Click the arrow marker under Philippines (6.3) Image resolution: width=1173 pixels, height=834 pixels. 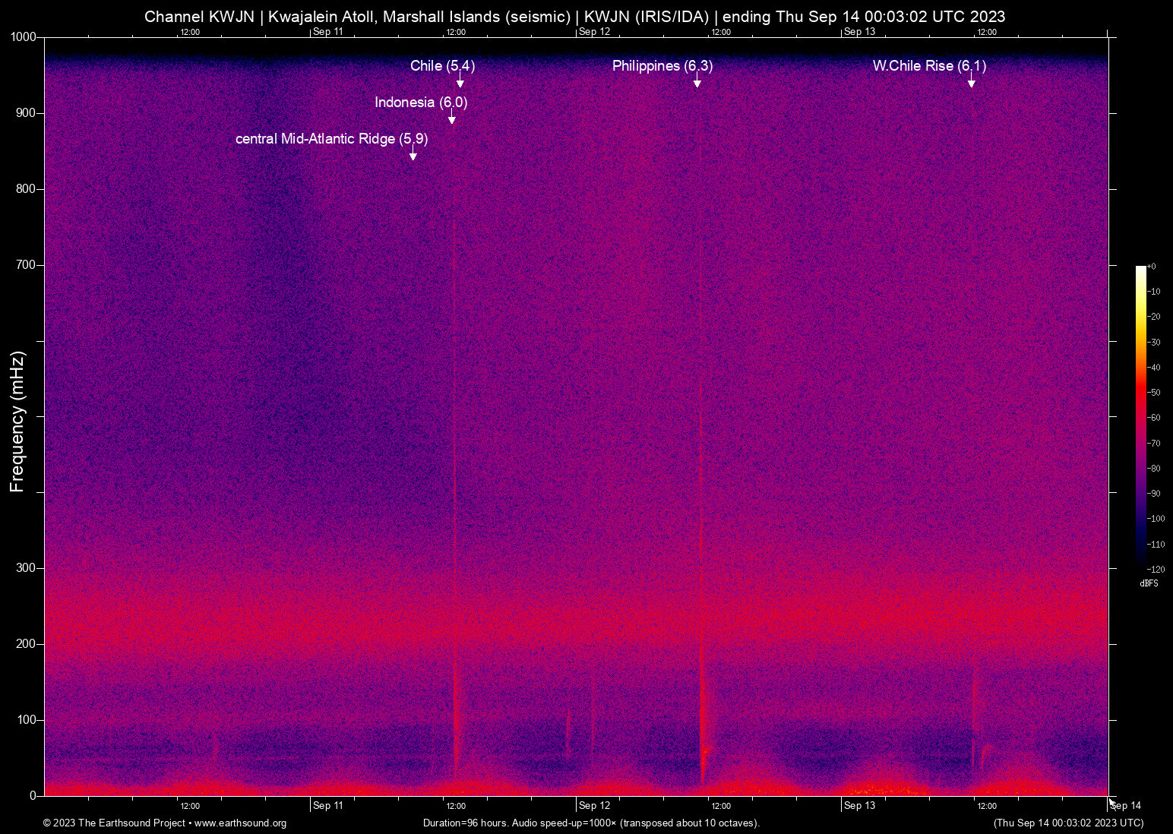[x=697, y=82]
